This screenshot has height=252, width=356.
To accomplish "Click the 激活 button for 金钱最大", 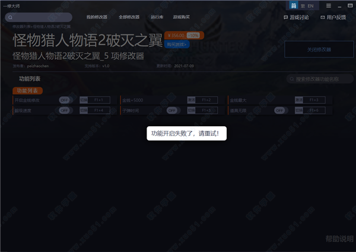I will click(x=299, y=100).
